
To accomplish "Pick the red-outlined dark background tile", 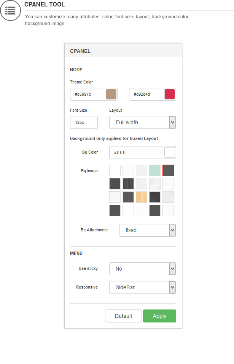I will coord(168,170).
